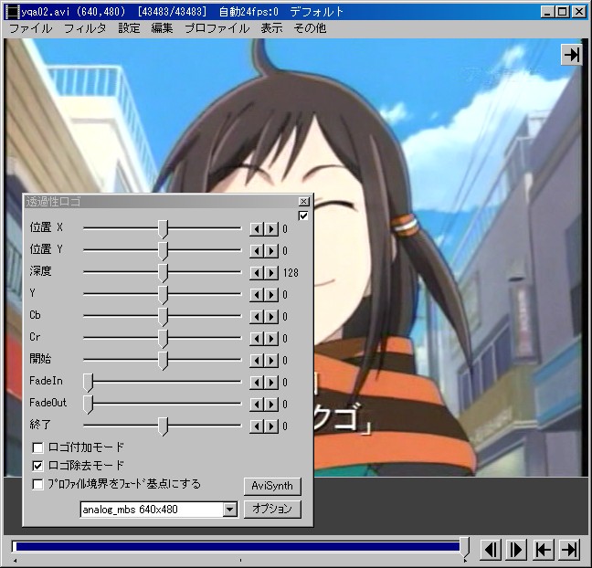Click the film icon in title bar
This screenshot has width=592, height=568.
pos(13,12)
